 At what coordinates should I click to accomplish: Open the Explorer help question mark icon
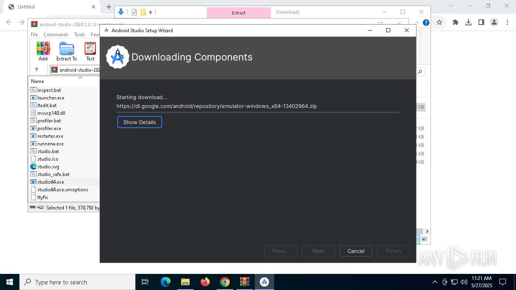(426, 23)
